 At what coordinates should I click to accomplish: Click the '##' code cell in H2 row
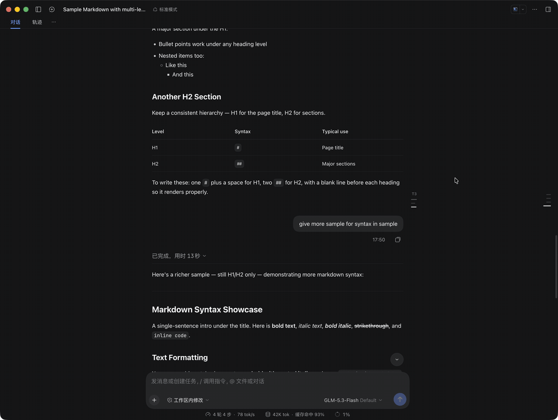239,164
